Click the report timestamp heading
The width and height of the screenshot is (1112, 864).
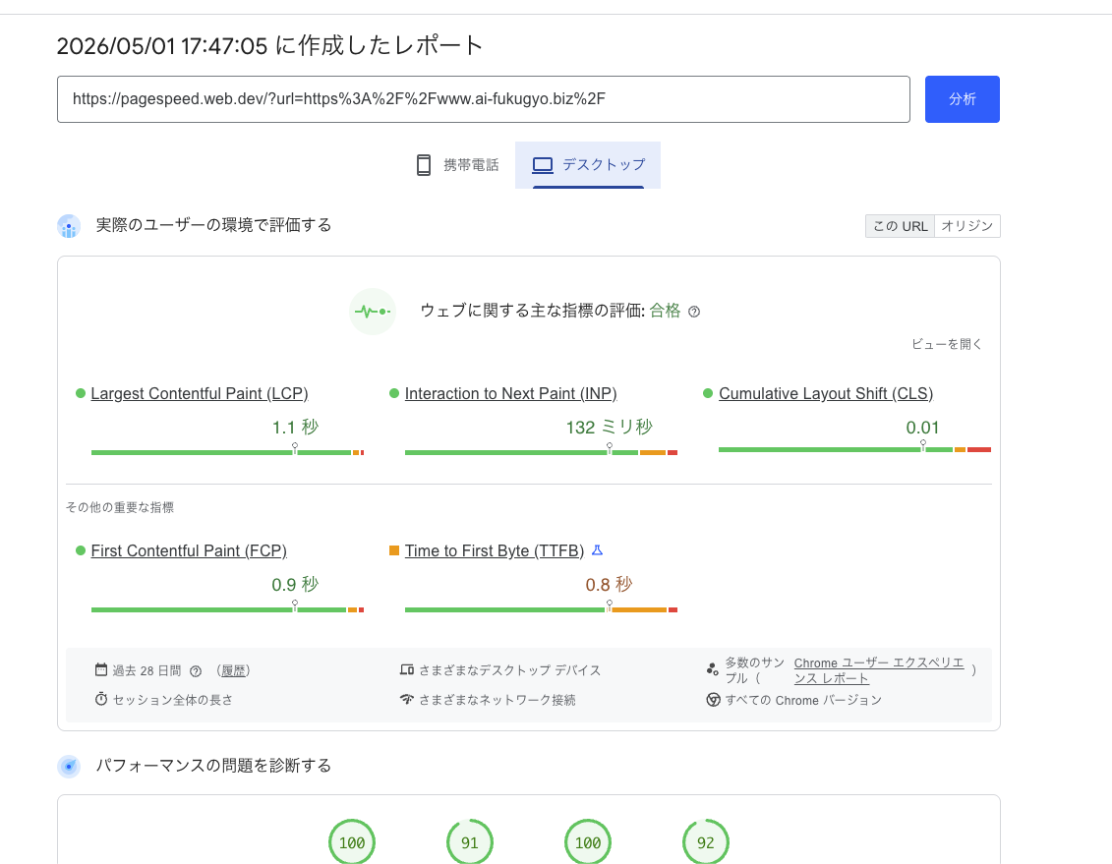(269, 46)
